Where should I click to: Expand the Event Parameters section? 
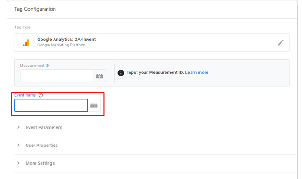pyautogui.click(x=156, y=128)
